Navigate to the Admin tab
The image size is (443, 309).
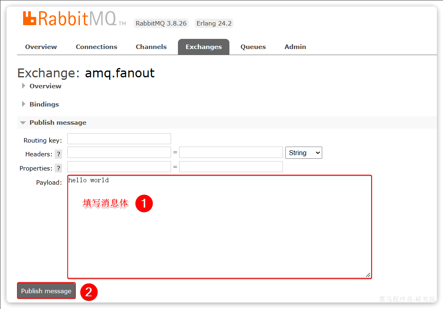(295, 47)
